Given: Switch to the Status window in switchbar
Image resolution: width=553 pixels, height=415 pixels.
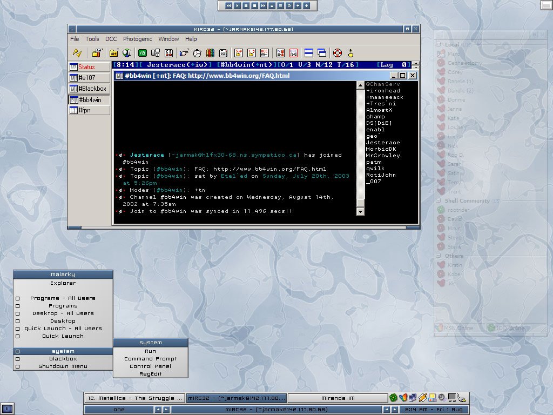Looking at the screenshot, I should coord(89,66).
